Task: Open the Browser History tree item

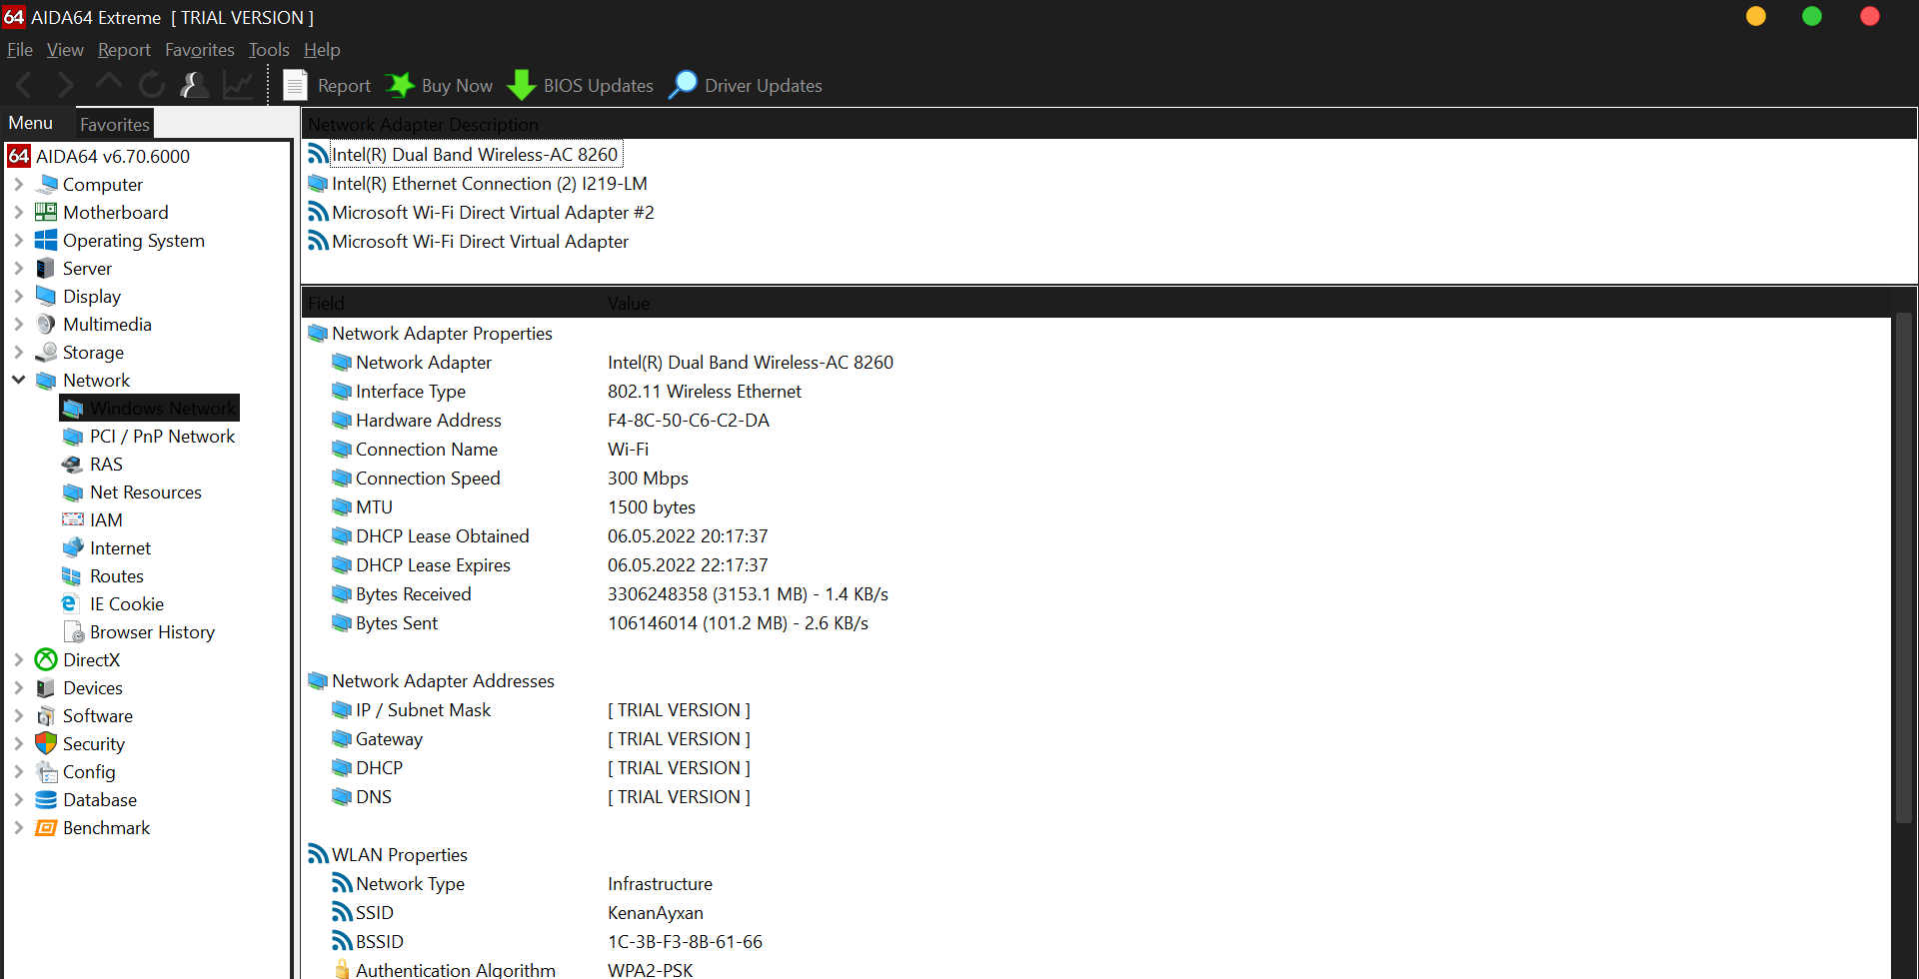Action: click(152, 631)
